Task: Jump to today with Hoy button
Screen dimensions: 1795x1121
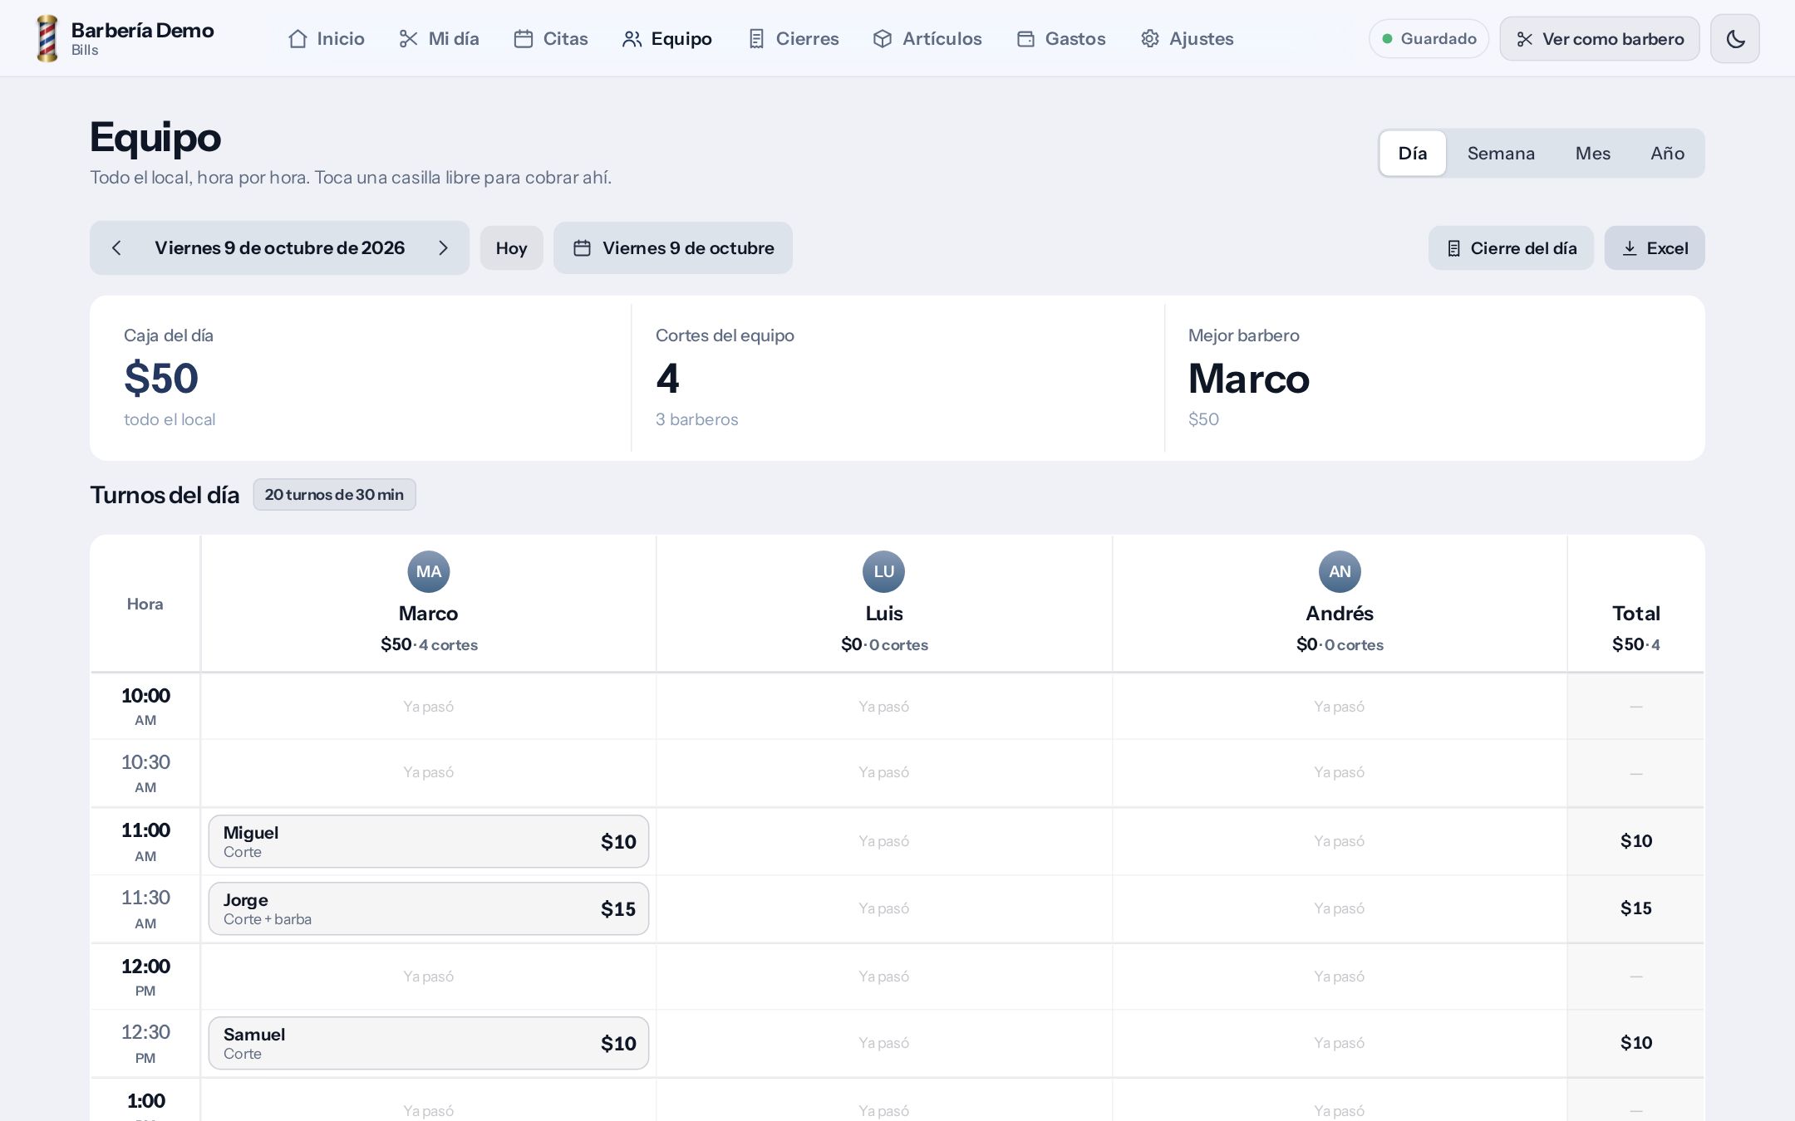Action: pyautogui.click(x=511, y=247)
